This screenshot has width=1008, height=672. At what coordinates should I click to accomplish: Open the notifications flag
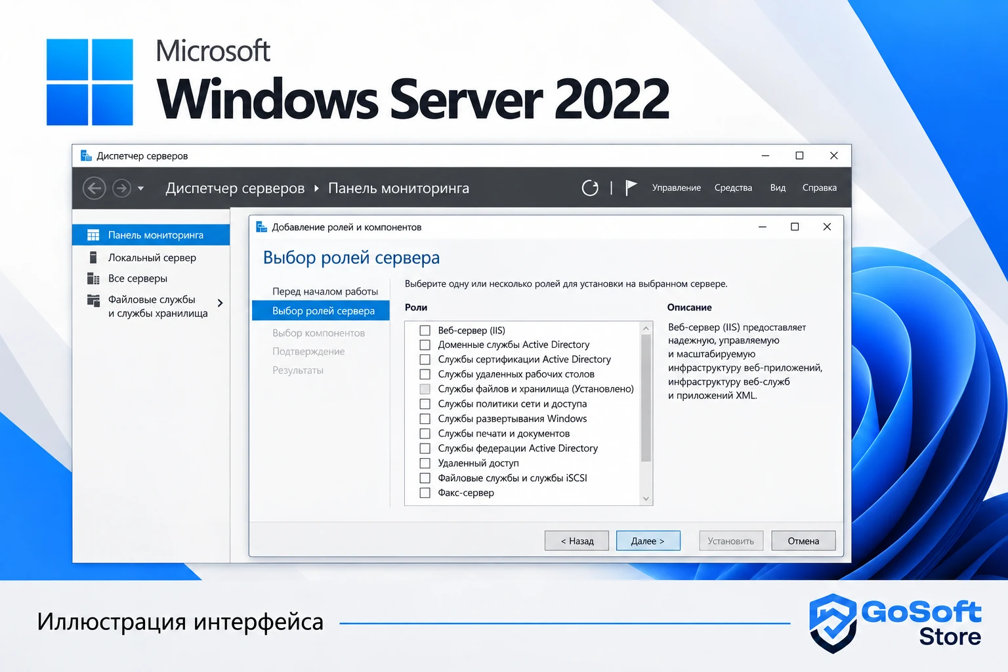[631, 188]
